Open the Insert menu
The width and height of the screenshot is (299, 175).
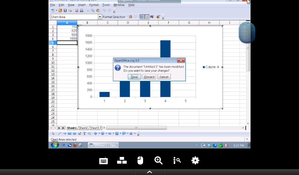pyautogui.click(x=82, y=5)
